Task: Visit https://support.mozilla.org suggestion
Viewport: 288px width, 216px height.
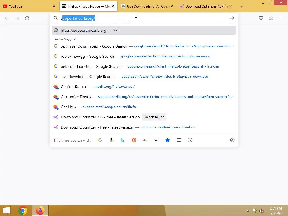Action: 144,30
